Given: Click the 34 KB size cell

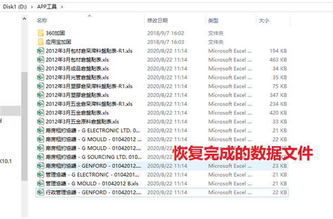Looking at the screenshot, I should coord(280,69).
